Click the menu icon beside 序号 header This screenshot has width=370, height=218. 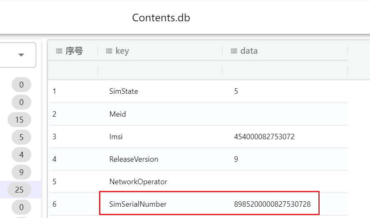coord(59,51)
